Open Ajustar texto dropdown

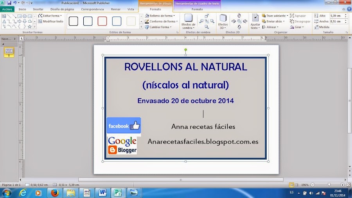pyautogui.click(x=255, y=22)
